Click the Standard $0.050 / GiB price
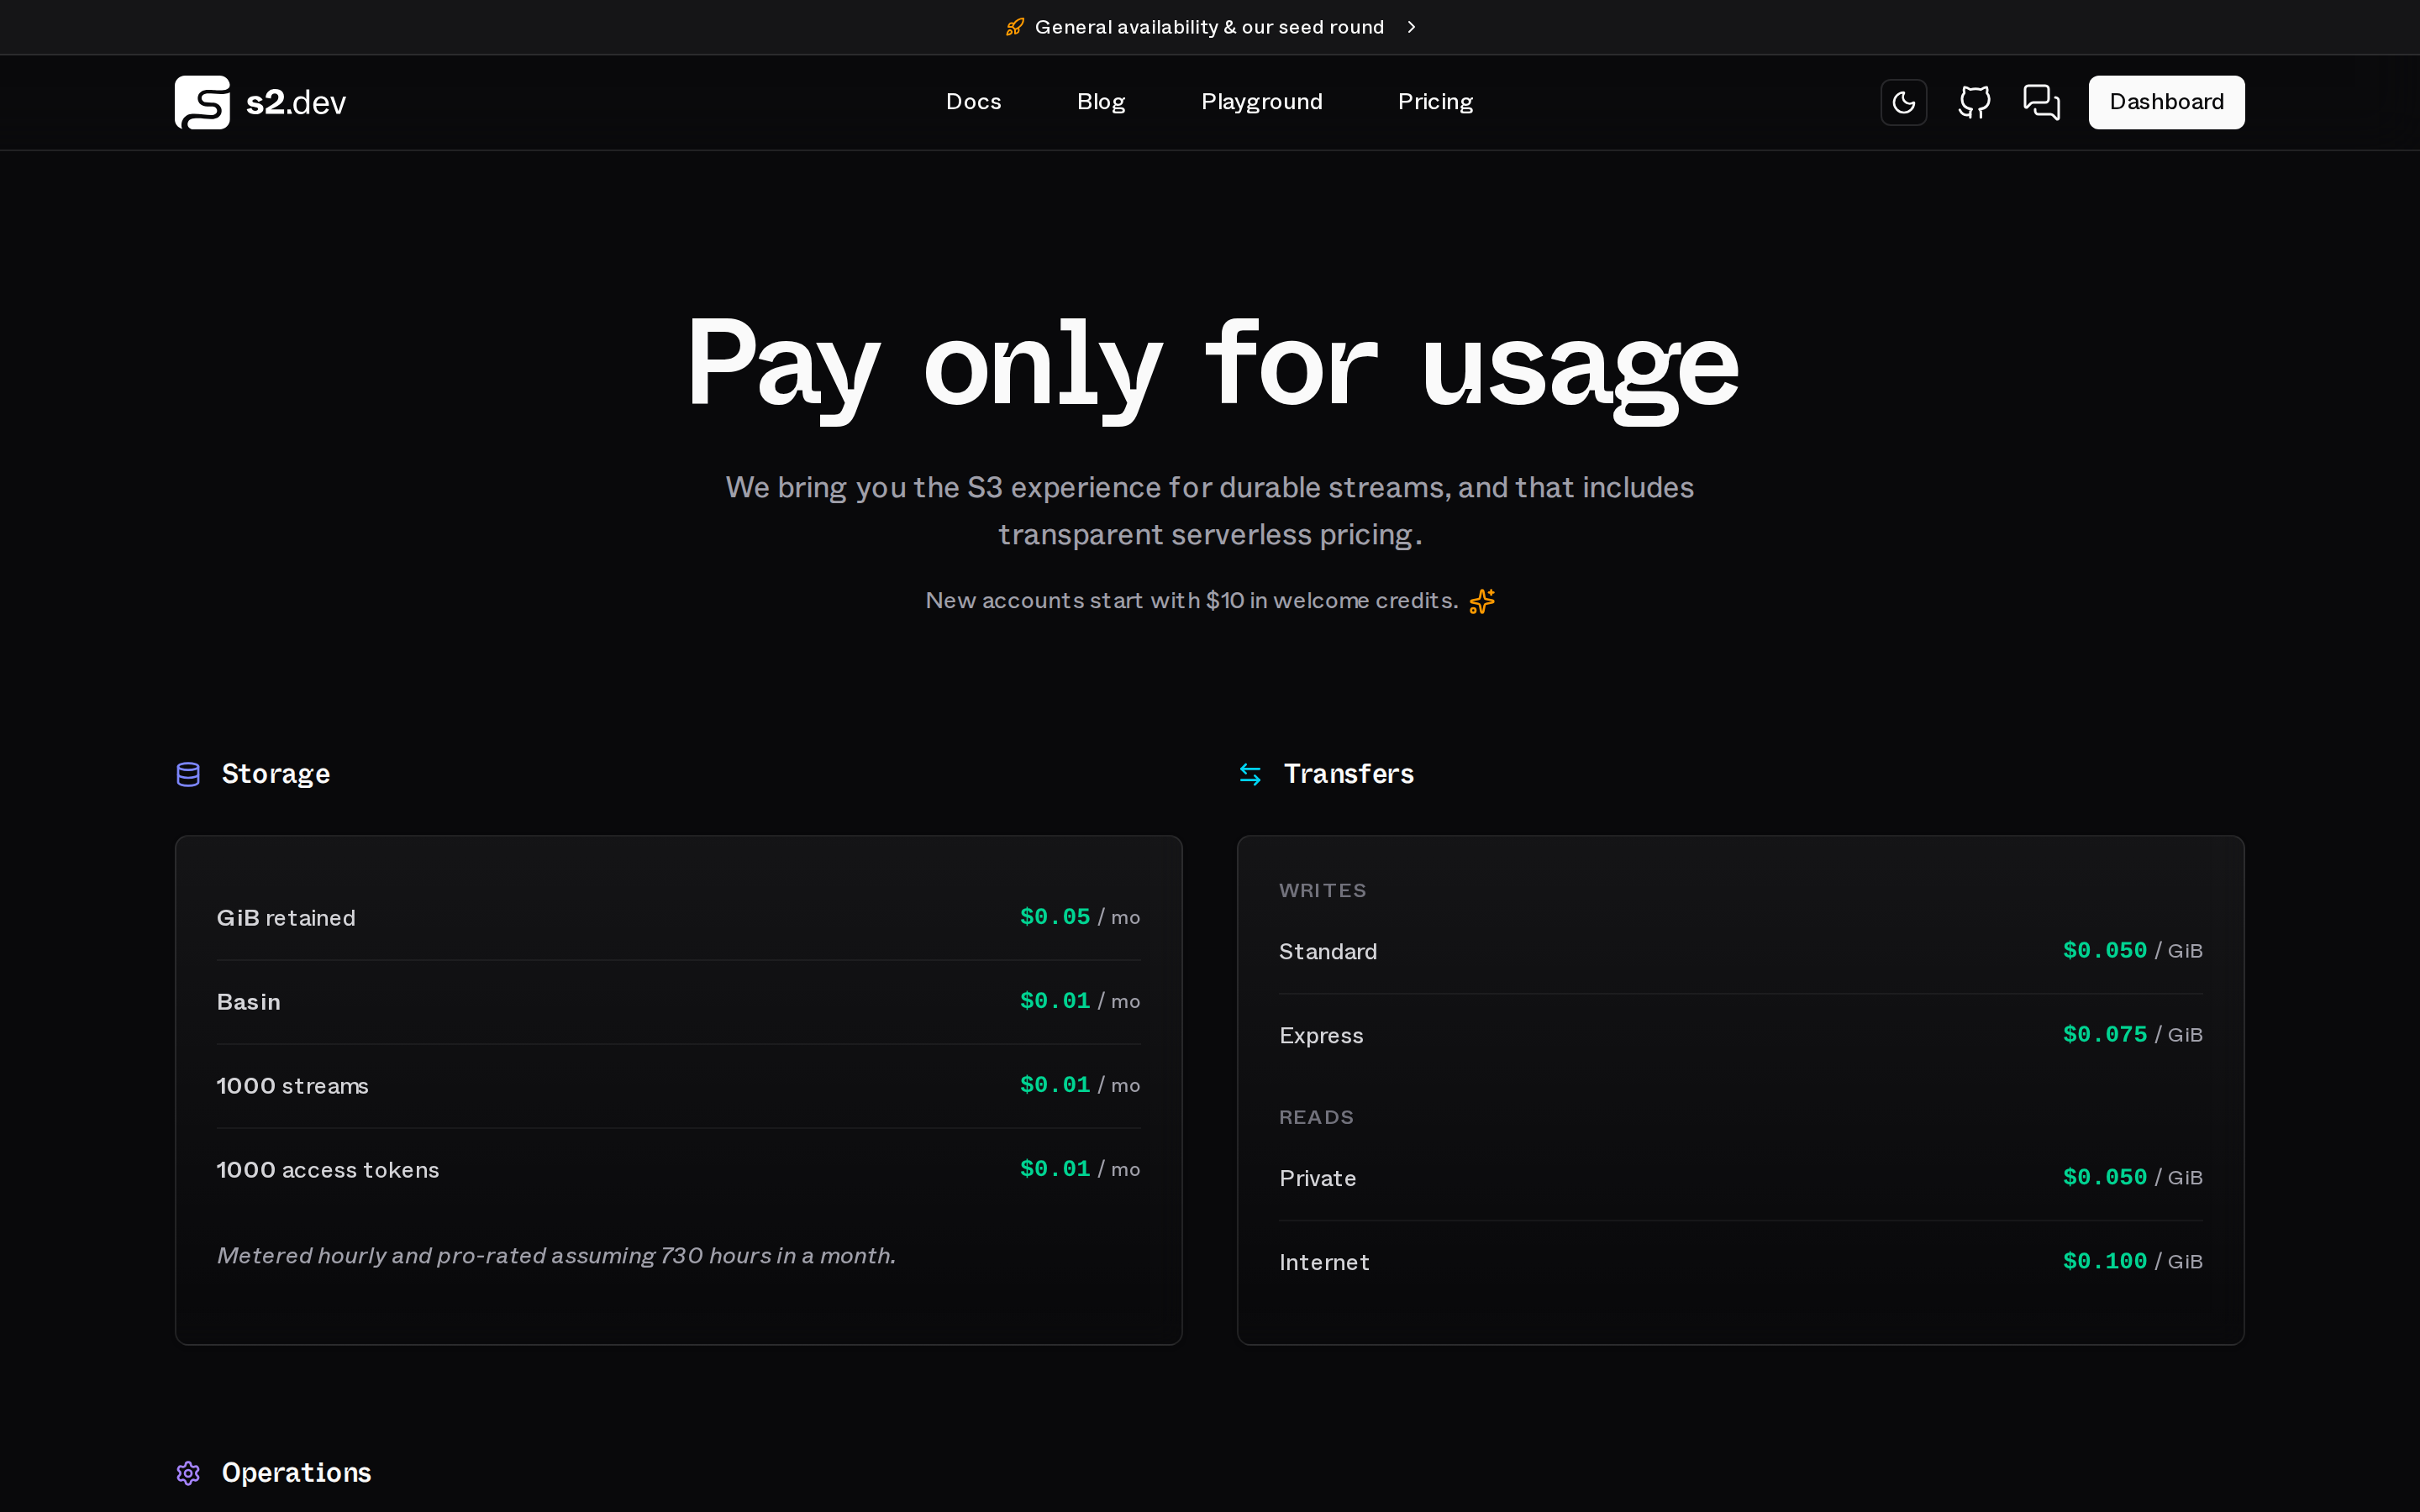2420x1512 pixels. [2132, 951]
